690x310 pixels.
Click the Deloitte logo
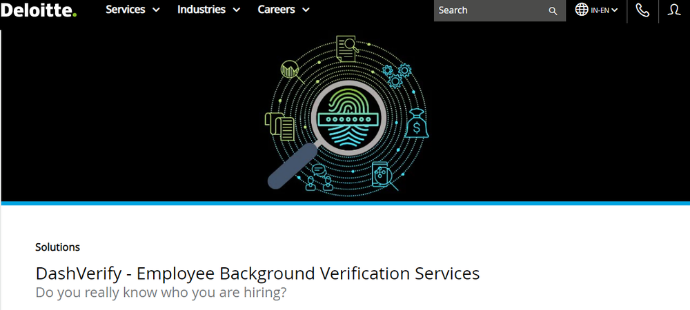click(39, 10)
